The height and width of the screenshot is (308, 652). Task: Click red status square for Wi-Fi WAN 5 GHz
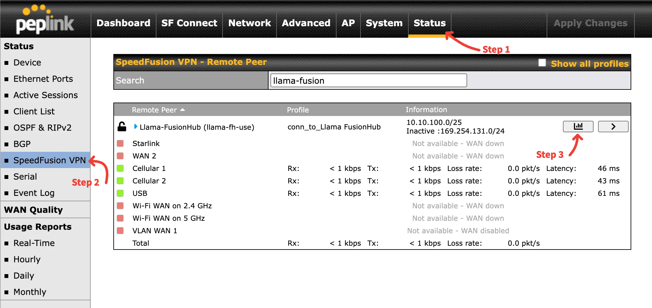(x=120, y=218)
